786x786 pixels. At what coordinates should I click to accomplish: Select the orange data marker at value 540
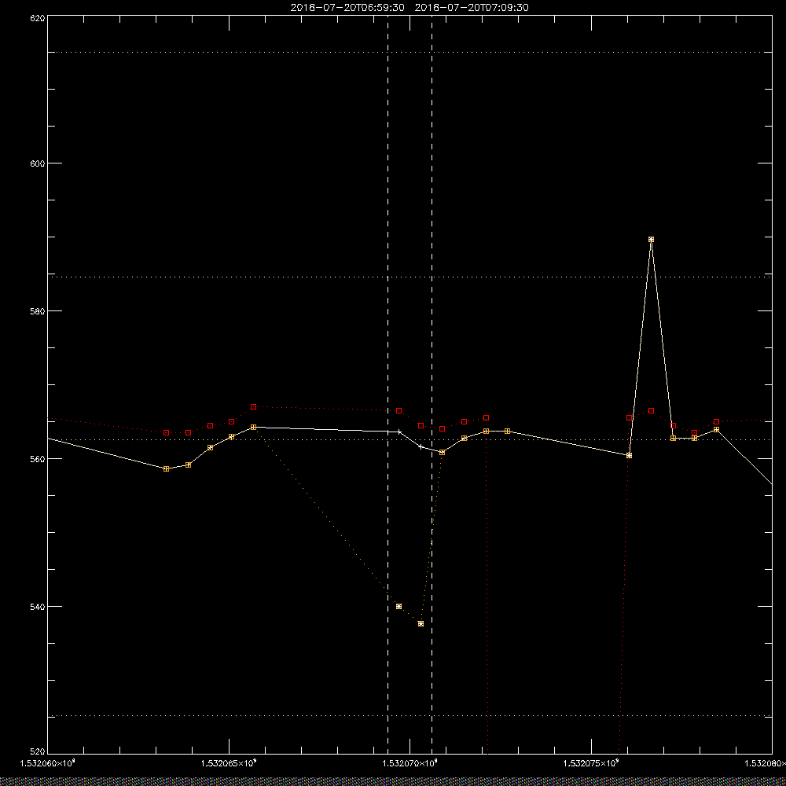[399, 607]
